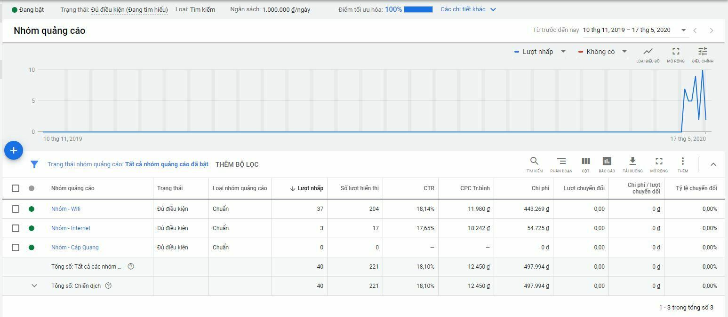Tick the select-all header checkbox
Image resolution: width=728 pixels, height=317 pixels.
point(16,188)
